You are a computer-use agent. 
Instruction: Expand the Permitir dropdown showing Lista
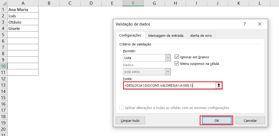(168, 58)
